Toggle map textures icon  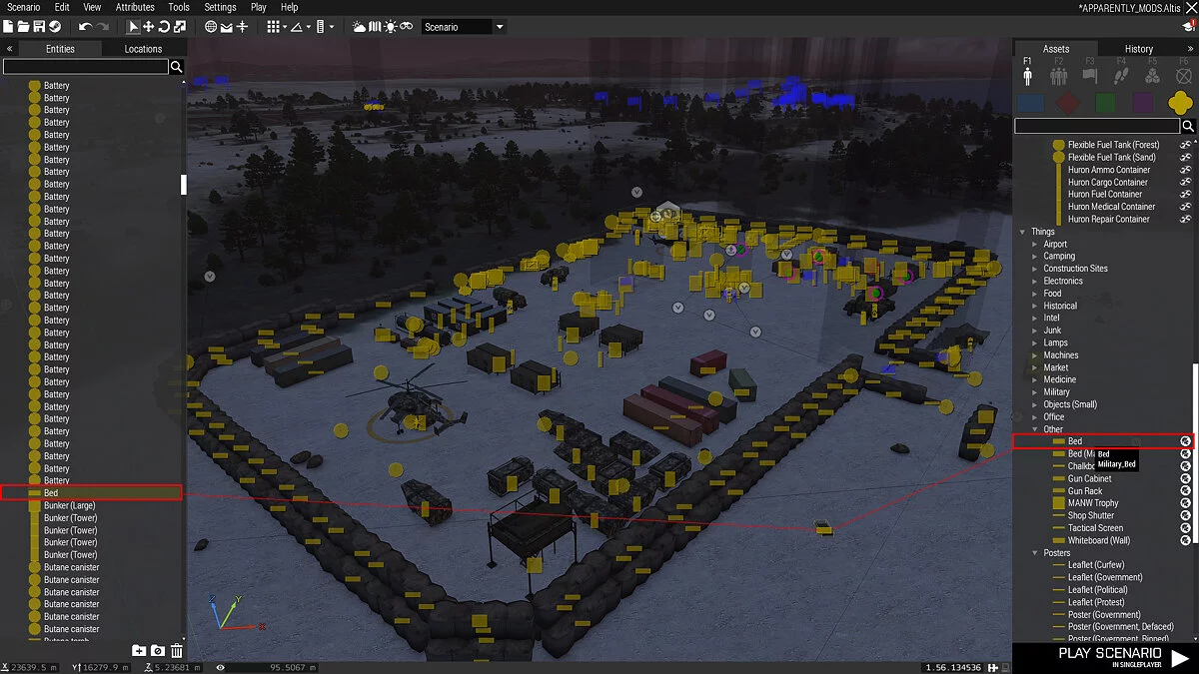[x=375, y=27]
